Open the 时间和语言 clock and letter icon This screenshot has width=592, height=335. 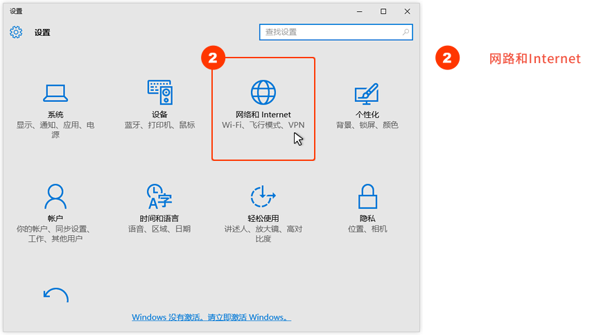(159, 196)
